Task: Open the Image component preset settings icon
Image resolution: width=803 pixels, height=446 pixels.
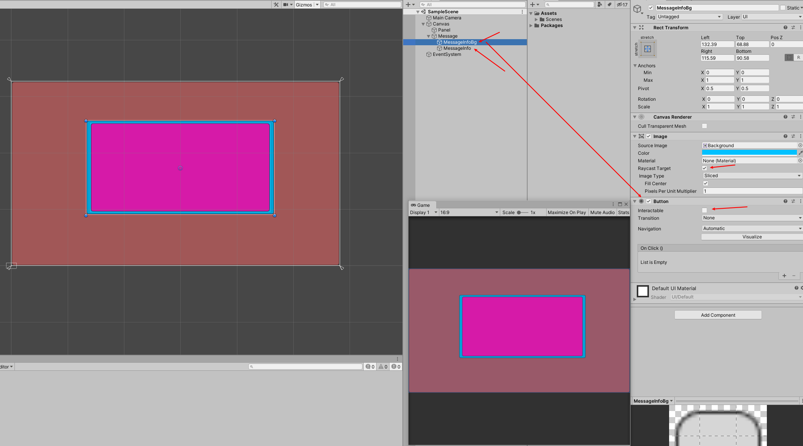Action: [x=793, y=136]
